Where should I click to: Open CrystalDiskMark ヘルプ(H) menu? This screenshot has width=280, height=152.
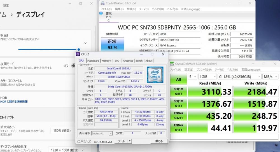click(x=233, y=70)
